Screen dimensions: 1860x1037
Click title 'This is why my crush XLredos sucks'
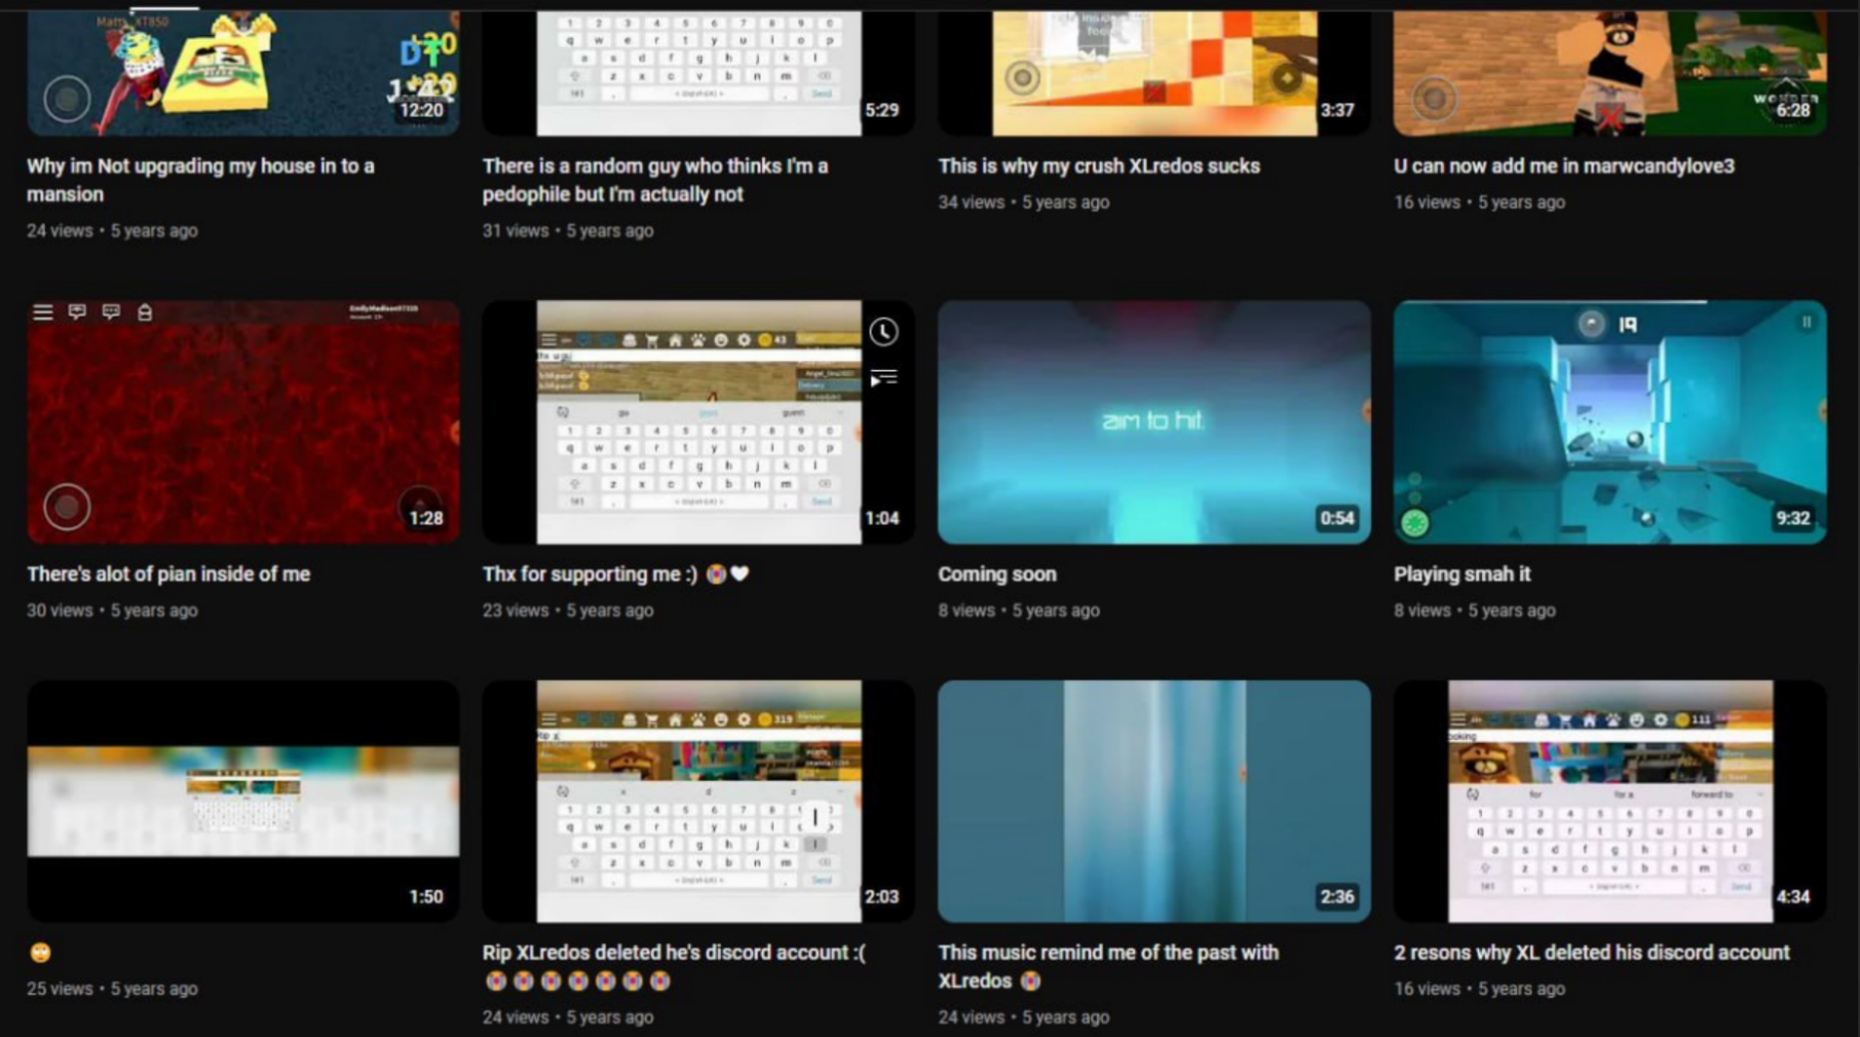(1099, 166)
